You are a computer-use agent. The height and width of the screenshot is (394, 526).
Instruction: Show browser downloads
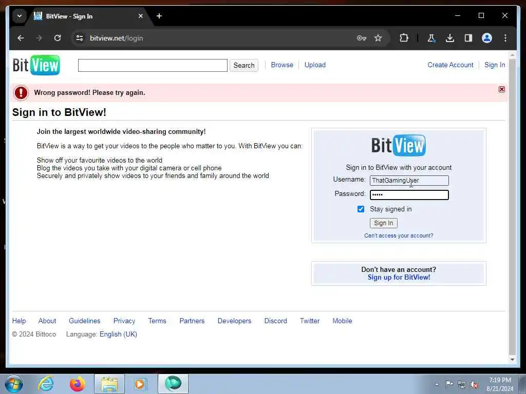pos(450,38)
